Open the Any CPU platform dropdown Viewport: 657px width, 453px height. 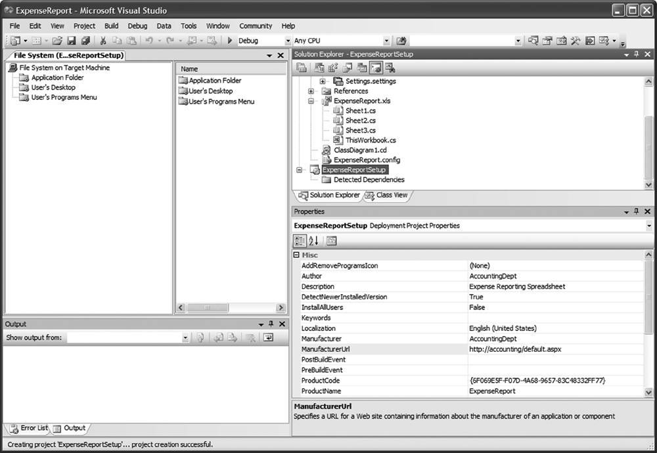click(x=386, y=41)
